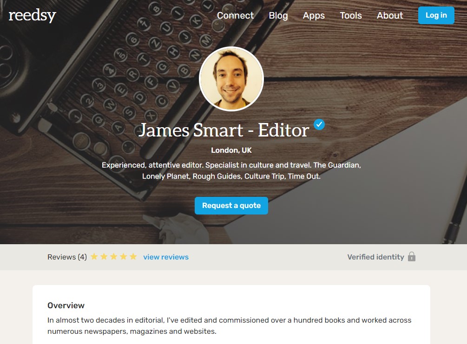Open the About menu item
Image resolution: width=467 pixels, height=344 pixels.
[390, 15]
